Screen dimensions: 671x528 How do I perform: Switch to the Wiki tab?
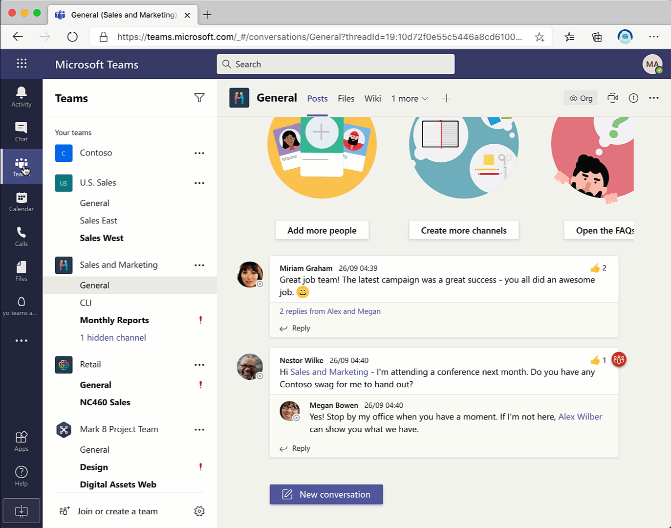[x=372, y=99]
